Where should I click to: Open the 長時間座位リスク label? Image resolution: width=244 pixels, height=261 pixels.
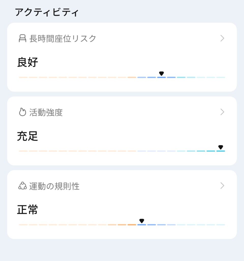63,38
